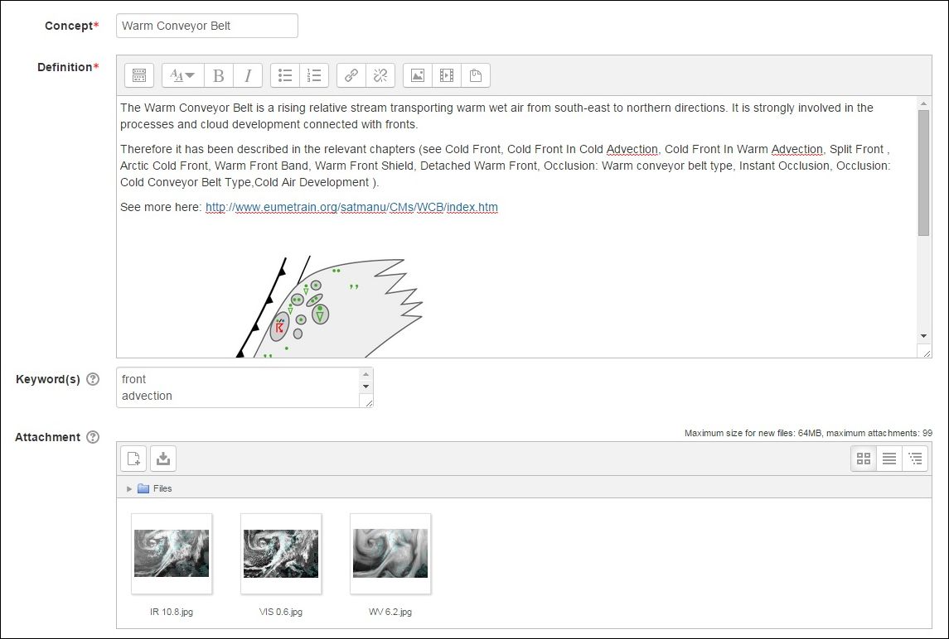
Task: Switch attachments to folder tree view
Action: tap(915, 459)
